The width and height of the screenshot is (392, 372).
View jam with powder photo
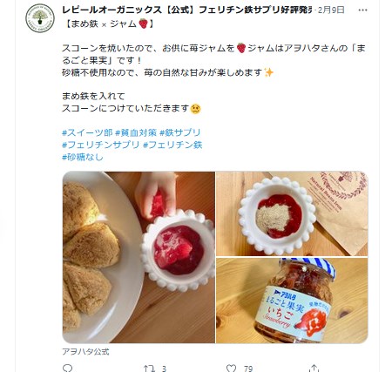click(x=292, y=213)
